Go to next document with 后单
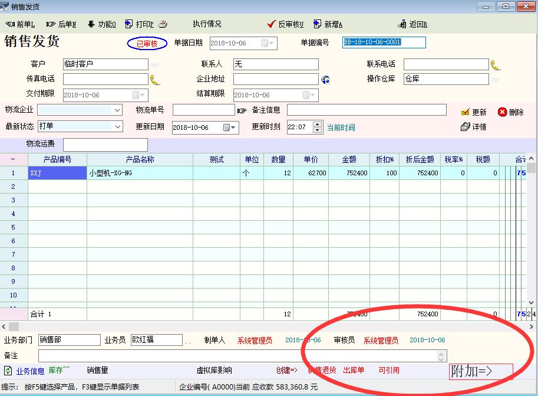The width and height of the screenshot is (538, 396). pyautogui.click(x=61, y=24)
